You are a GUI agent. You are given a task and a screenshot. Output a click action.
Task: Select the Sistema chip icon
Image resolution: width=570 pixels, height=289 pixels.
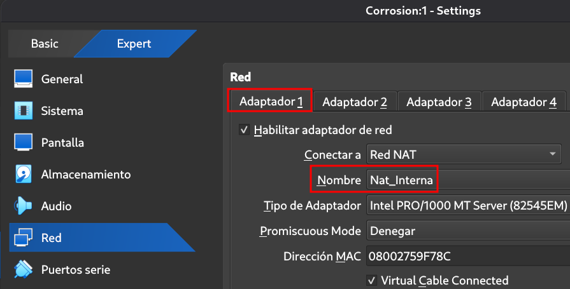pos(24,111)
